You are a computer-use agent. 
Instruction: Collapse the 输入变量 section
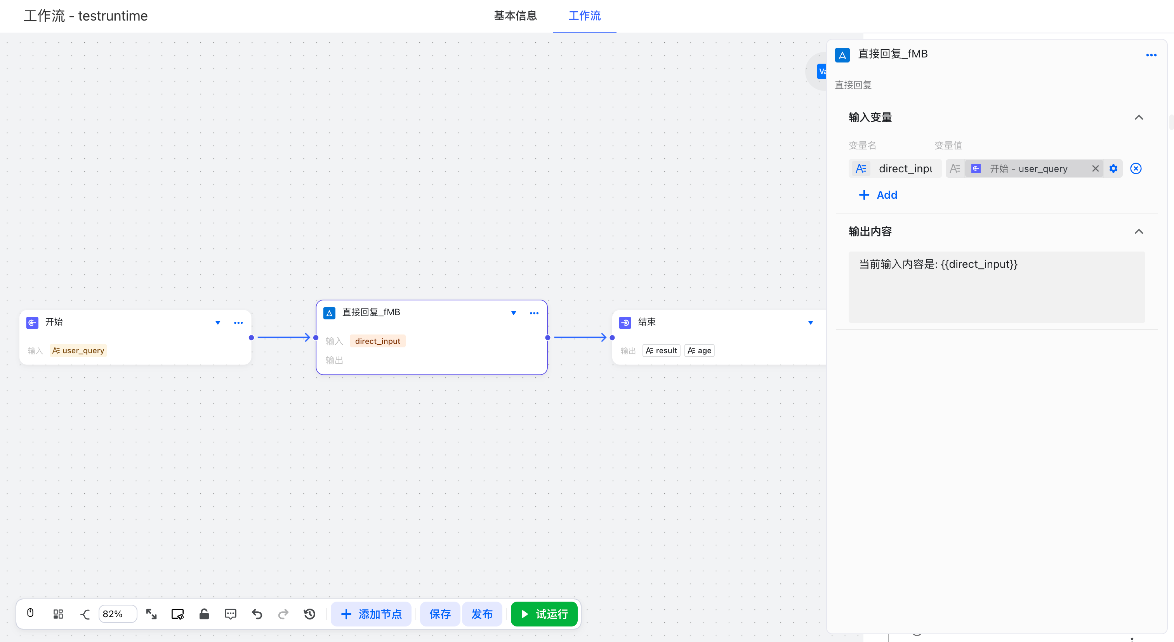1138,118
